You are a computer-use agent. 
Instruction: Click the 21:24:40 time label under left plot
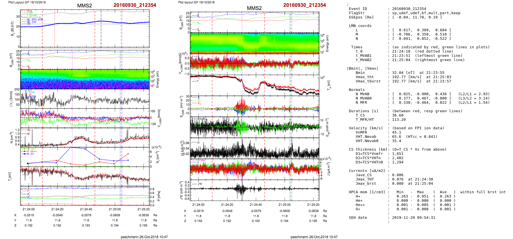[x=86, y=209]
